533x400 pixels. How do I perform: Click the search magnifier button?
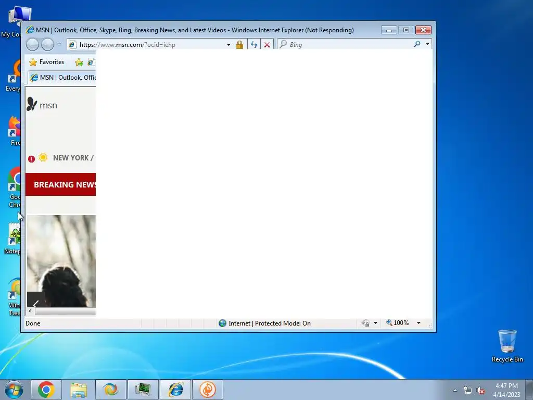click(x=417, y=44)
